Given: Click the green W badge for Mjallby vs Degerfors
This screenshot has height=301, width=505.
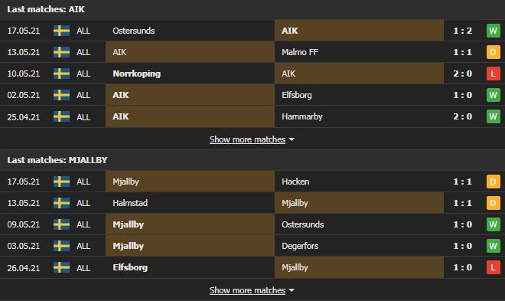Looking at the screenshot, I should [x=493, y=246].
